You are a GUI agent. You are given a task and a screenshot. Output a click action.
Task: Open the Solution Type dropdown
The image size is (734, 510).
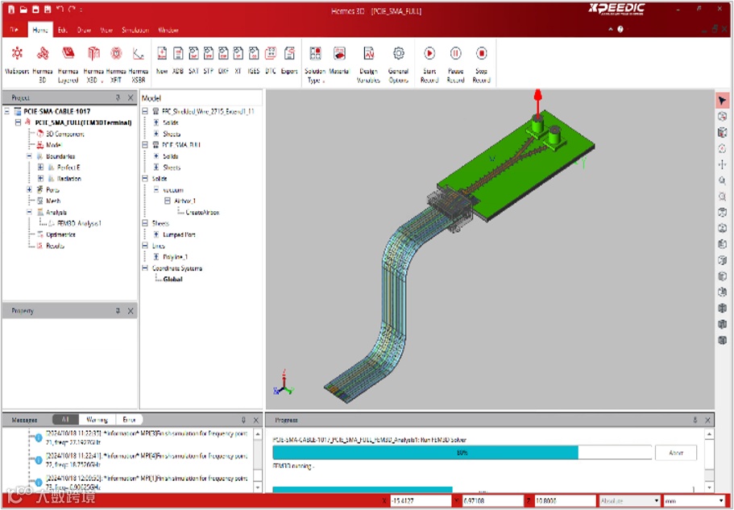[x=315, y=64]
